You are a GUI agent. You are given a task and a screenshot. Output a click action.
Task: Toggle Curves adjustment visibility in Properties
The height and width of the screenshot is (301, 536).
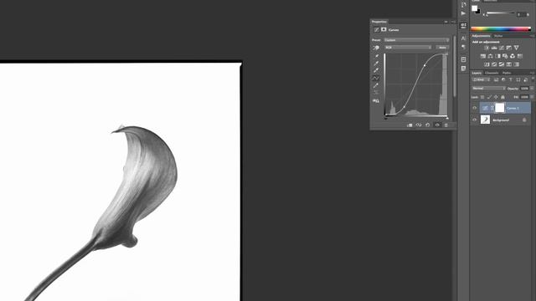(x=437, y=125)
